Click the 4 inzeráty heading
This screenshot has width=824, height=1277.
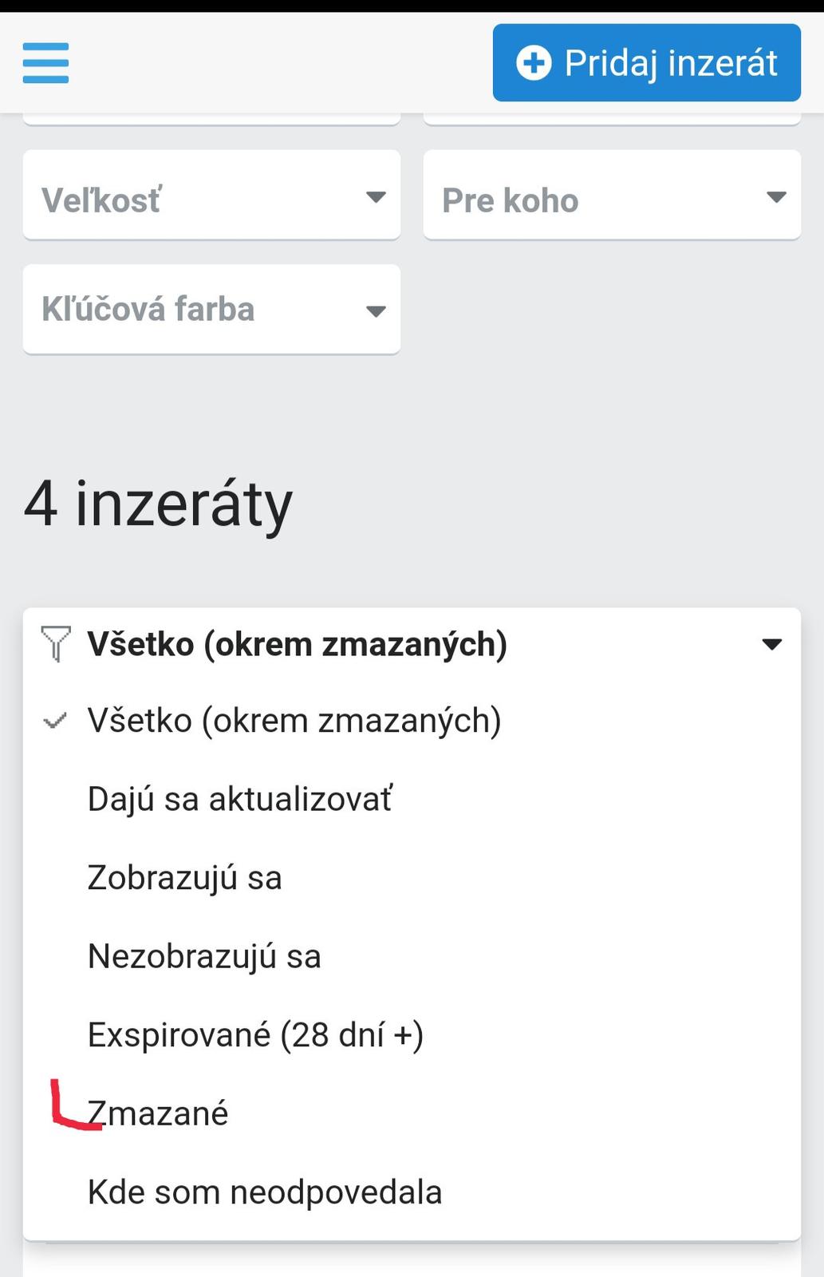pos(159,505)
